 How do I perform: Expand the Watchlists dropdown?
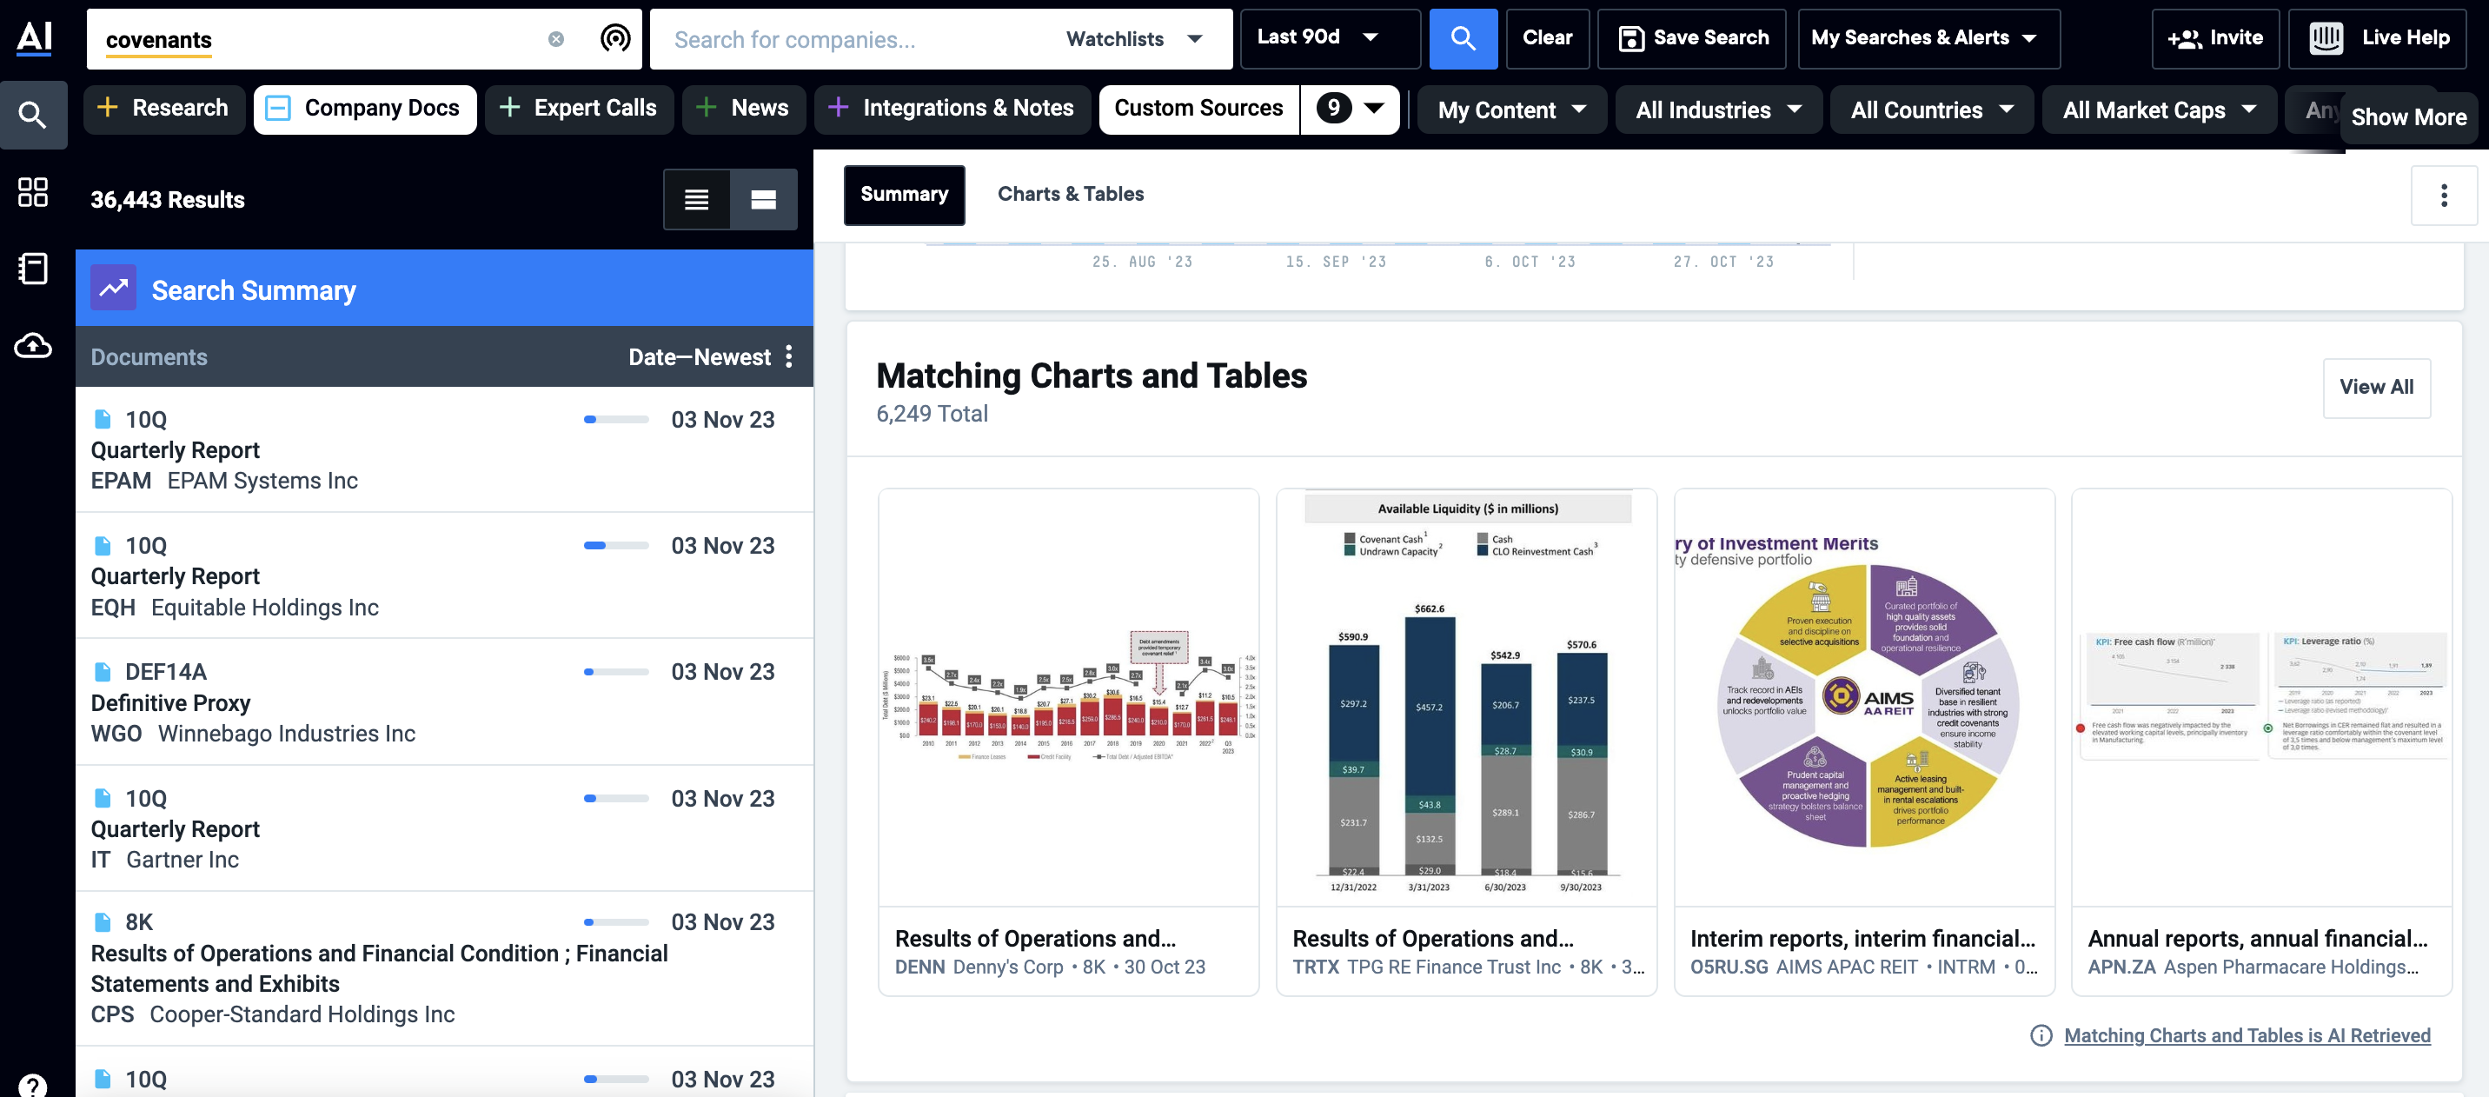tap(1134, 38)
